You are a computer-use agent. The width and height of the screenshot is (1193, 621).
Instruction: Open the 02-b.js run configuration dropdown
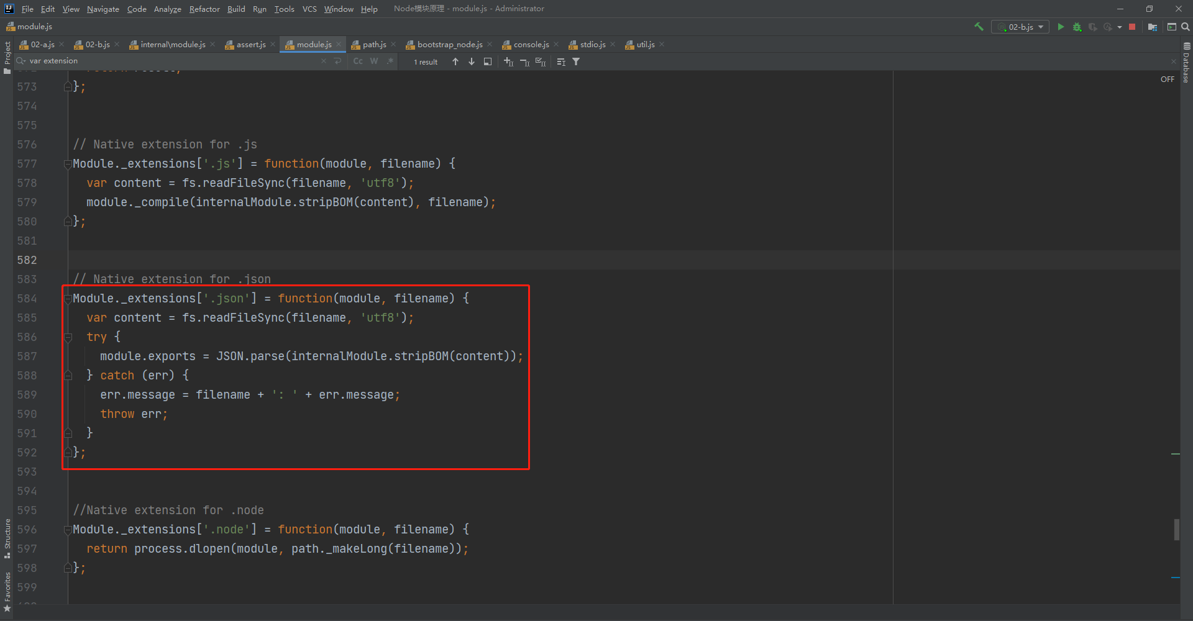tap(1020, 27)
